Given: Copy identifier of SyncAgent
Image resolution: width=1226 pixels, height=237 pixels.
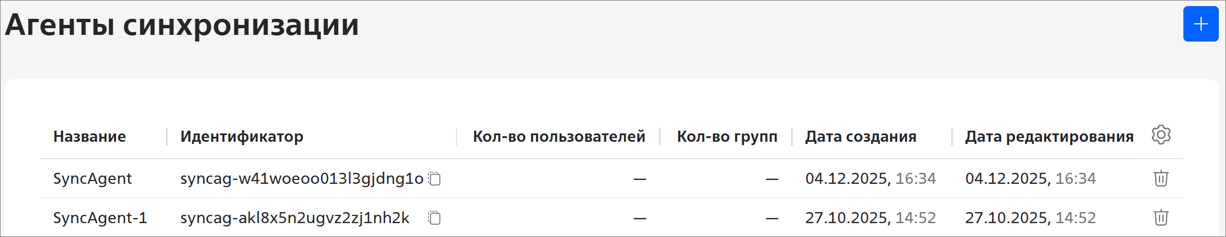Looking at the screenshot, I should [435, 179].
